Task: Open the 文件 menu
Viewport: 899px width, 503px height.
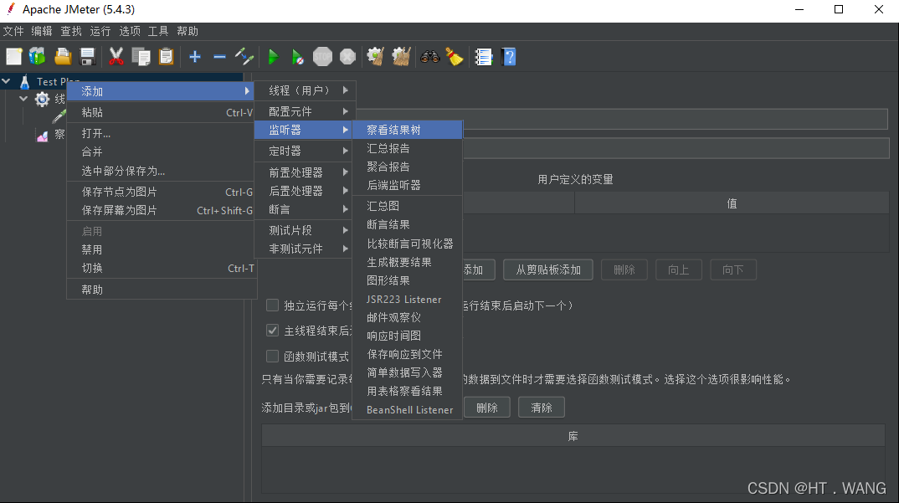Action: point(13,31)
